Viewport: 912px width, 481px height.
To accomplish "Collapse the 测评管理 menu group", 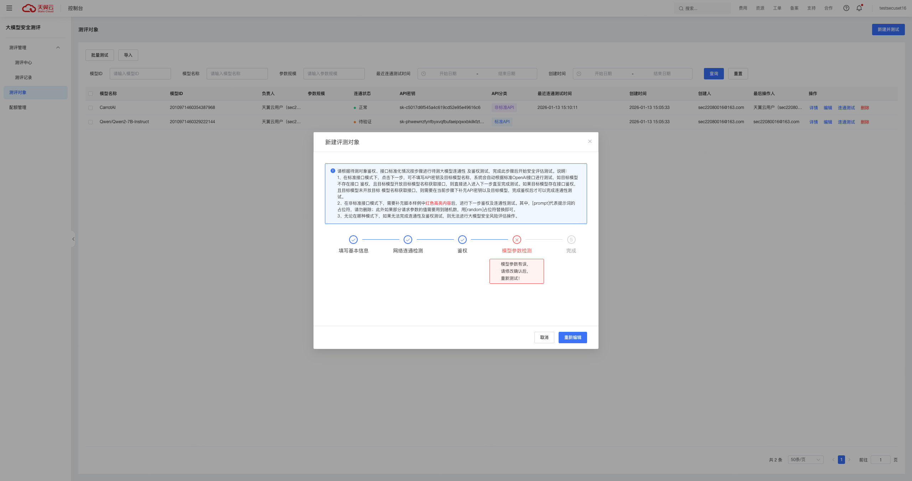I will 58,48.
